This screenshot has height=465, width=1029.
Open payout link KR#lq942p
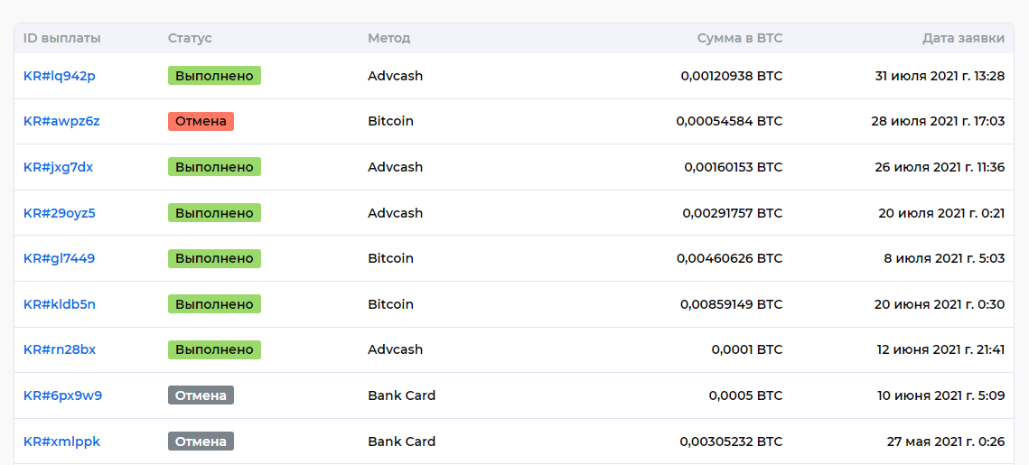click(x=60, y=76)
